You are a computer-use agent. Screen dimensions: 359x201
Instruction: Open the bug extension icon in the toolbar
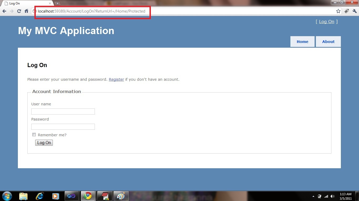pos(347,11)
